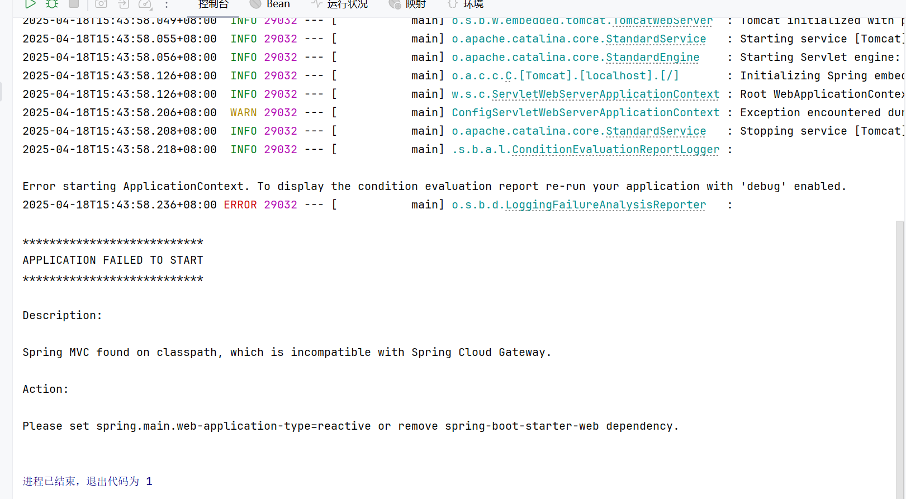The image size is (906, 499).
Task: Click the grey Stop square icon
Action: point(74,3)
